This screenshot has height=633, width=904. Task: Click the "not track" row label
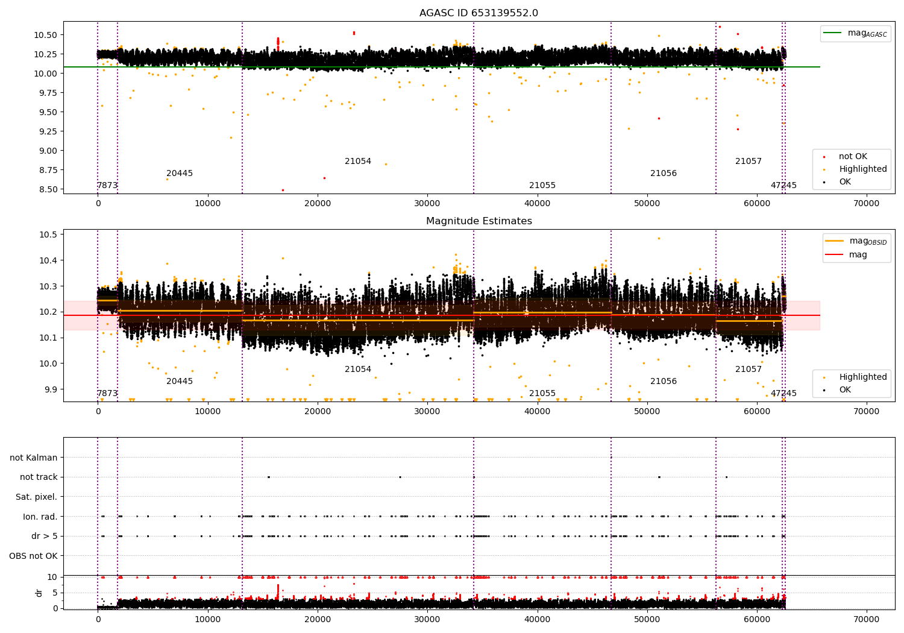(x=39, y=477)
